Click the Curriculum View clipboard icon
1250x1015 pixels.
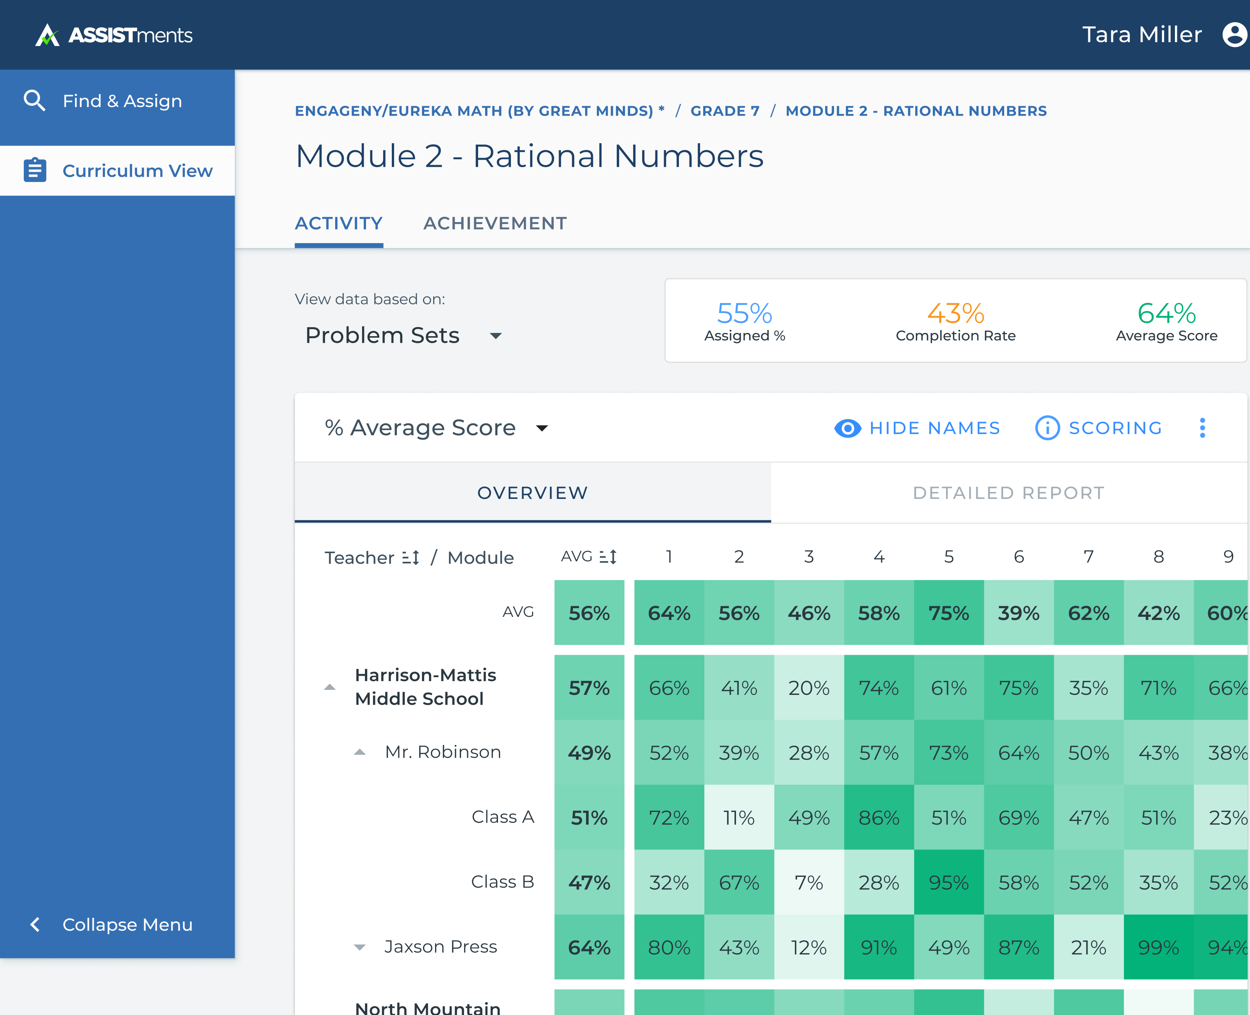pos(35,170)
